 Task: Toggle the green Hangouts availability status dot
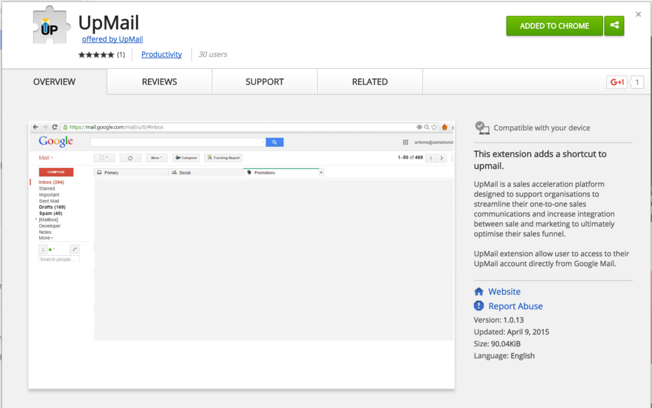click(x=50, y=249)
